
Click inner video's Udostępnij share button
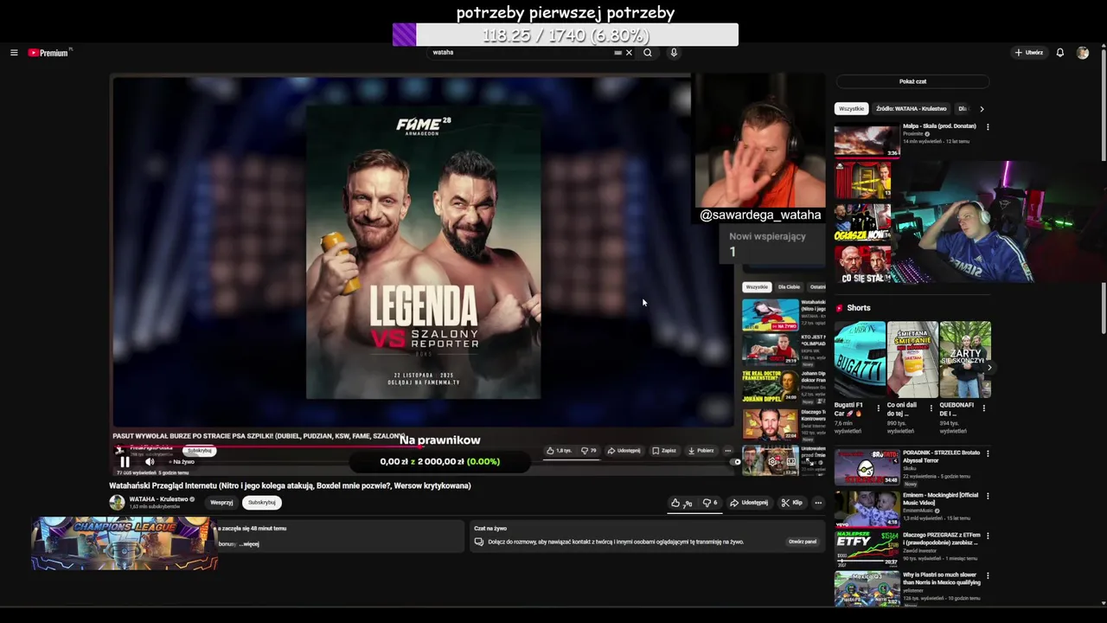point(624,451)
